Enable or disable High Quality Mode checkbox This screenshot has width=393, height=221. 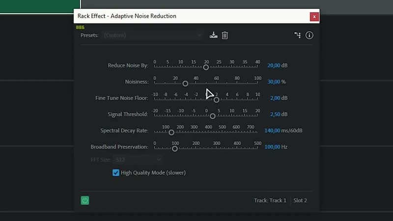[x=116, y=173]
